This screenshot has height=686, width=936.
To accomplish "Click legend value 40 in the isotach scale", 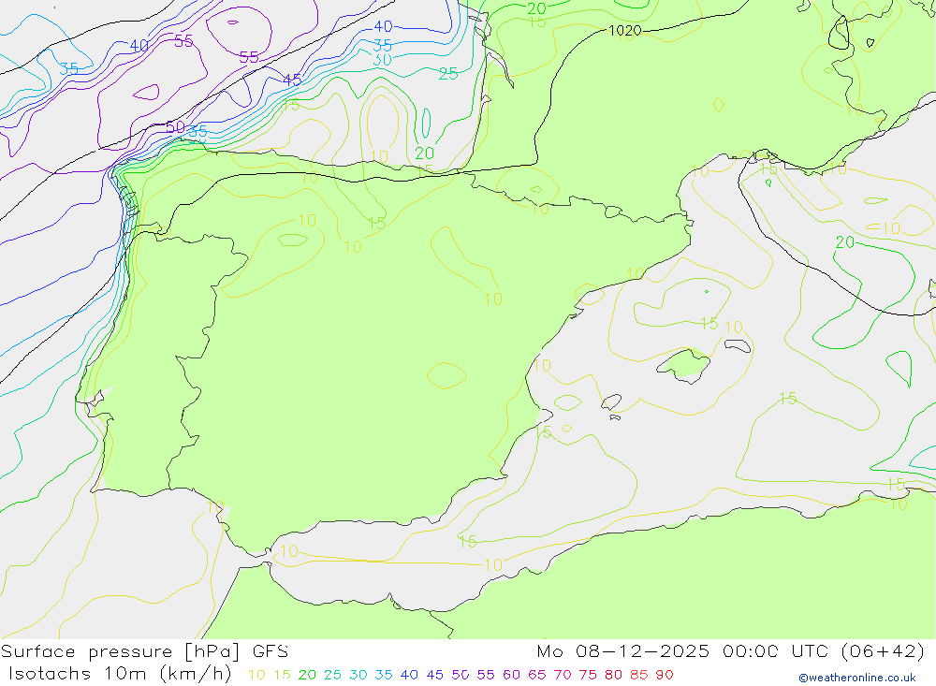I will tap(409, 675).
